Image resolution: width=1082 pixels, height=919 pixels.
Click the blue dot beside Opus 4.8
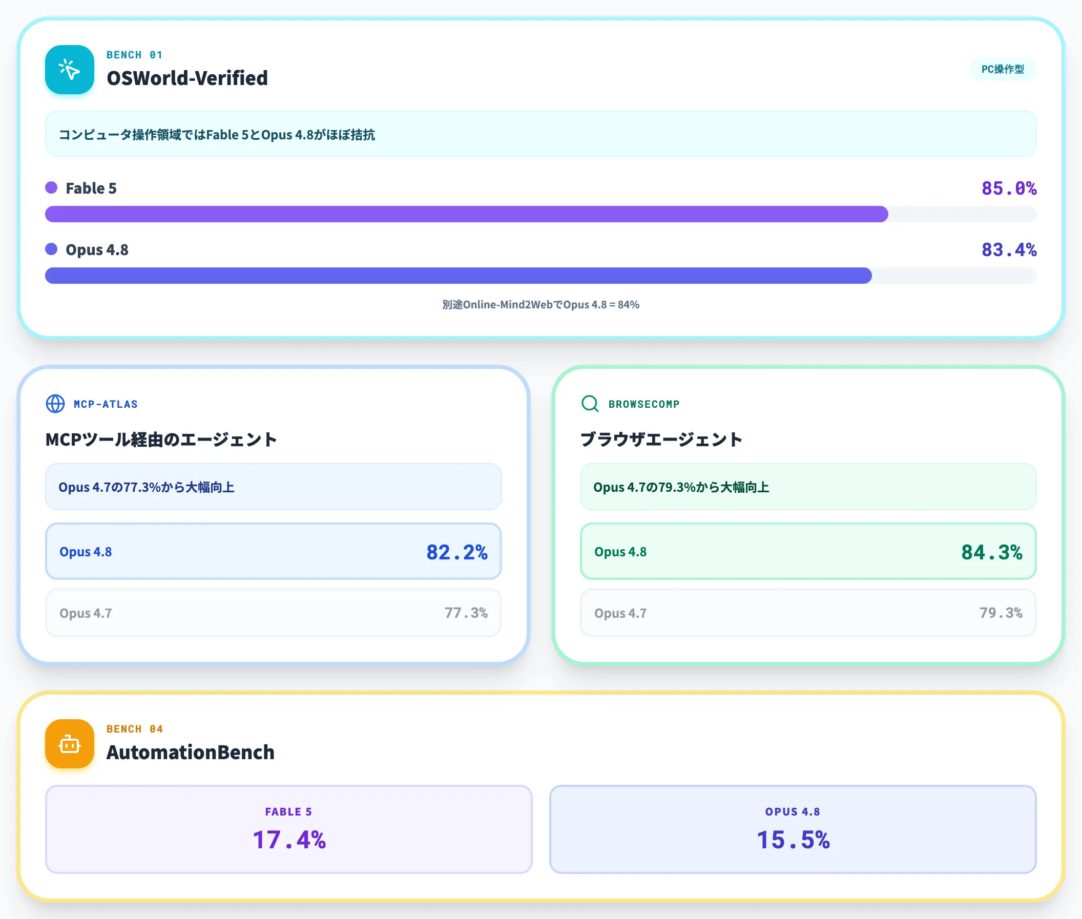pyautogui.click(x=51, y=249)
